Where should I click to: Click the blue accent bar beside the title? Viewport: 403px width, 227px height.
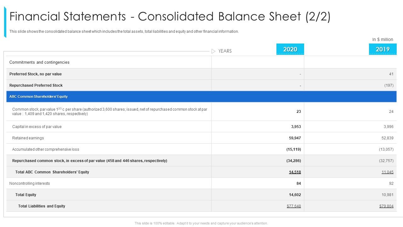pyautogui.click(x=5, y=22)
